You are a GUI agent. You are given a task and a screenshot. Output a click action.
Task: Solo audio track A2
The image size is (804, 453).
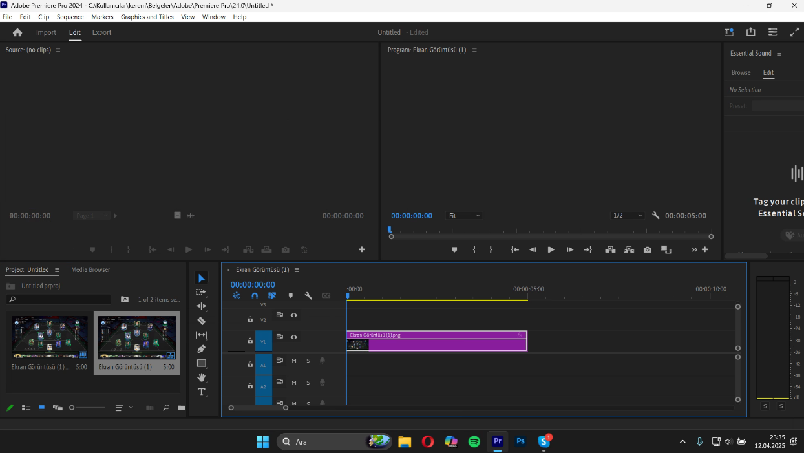pos(308,383)
